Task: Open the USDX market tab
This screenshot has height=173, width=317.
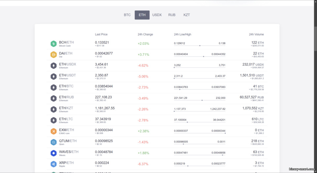Action: pos(157,15)
